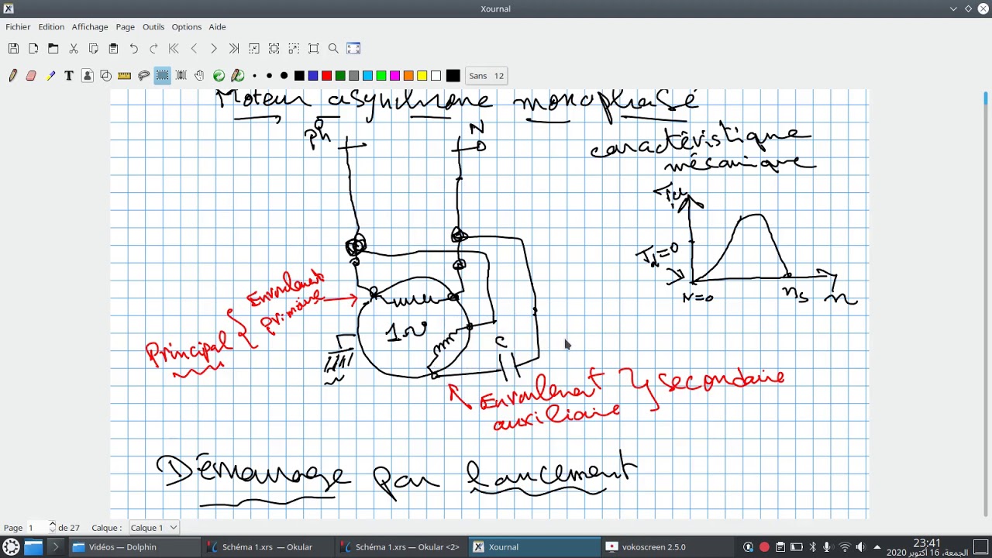Undo the last stroke

pyautogui.click(x=133, y=49)
